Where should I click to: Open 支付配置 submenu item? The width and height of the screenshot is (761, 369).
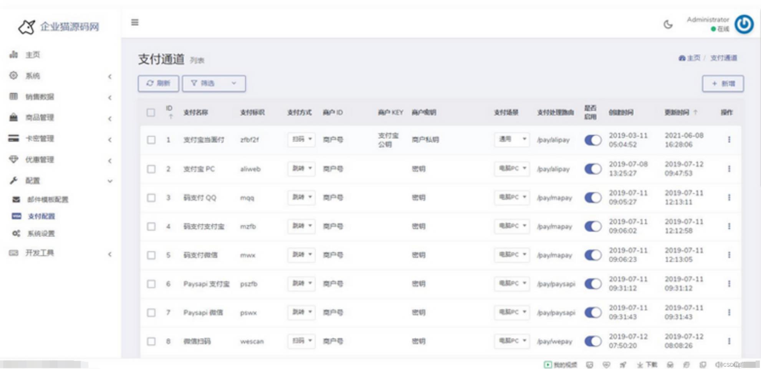pyautogui.click(x=41, y=216)
